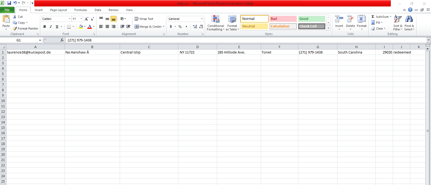Open Find & Select menu
This screenshot has height=185, width=431.
tap(409, 23)
